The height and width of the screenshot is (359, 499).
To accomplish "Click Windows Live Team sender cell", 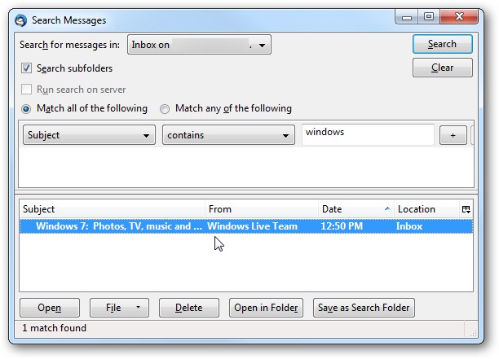I will pos(252,226).
